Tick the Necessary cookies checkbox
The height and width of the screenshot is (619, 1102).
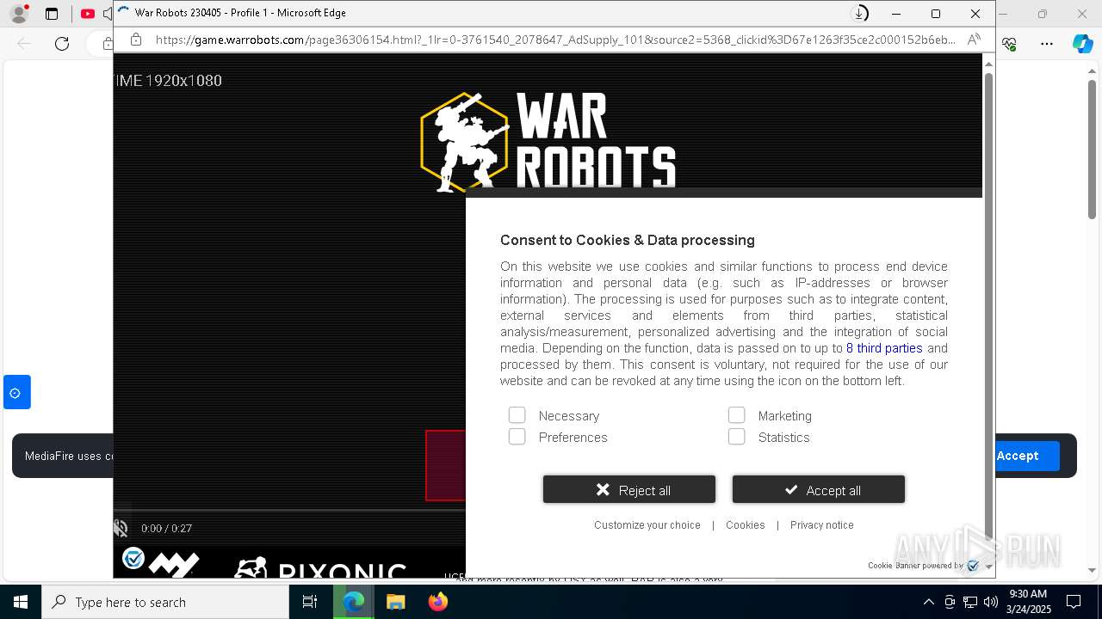517,415
